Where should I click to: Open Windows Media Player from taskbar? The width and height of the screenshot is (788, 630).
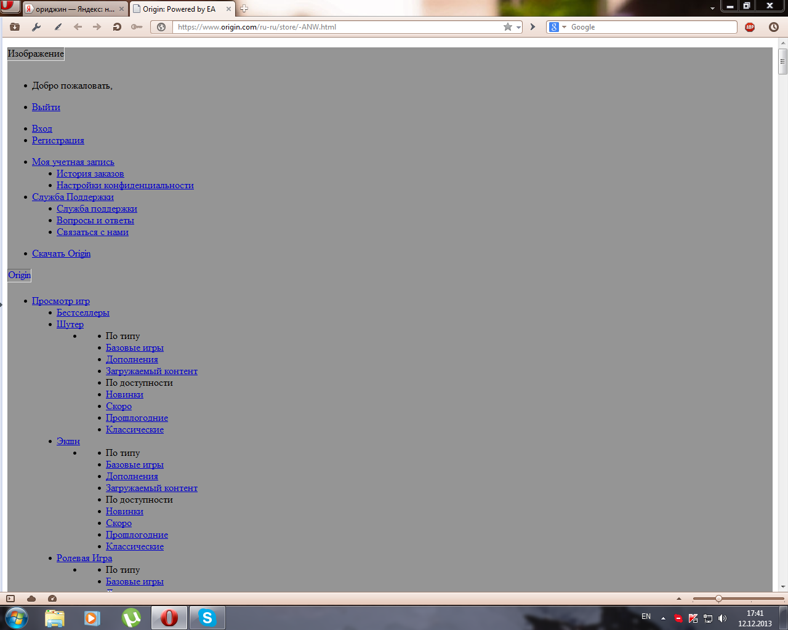click(92, 618)
